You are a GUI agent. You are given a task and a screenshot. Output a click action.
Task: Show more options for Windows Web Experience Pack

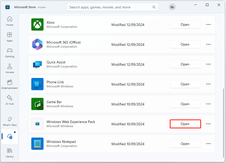[208, 124]
